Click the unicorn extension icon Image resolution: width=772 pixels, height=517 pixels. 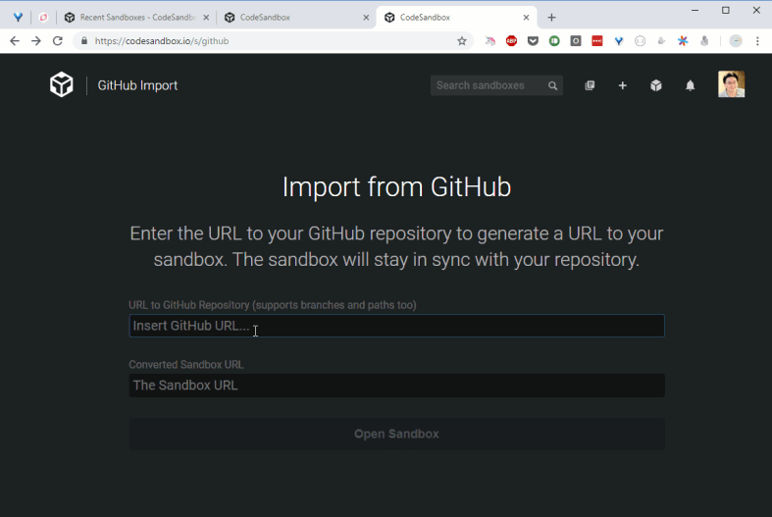tap(489, 41)
